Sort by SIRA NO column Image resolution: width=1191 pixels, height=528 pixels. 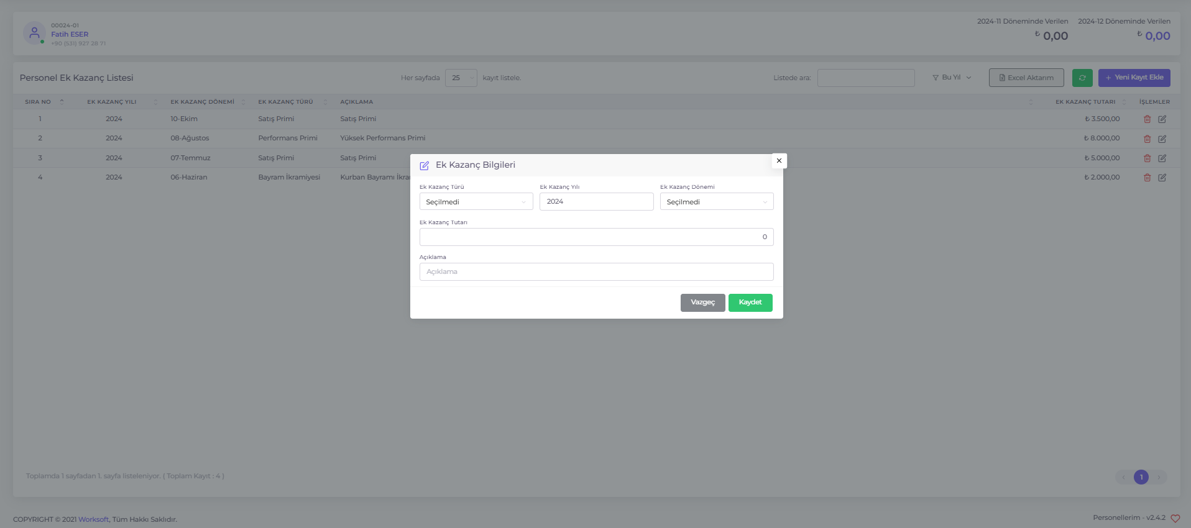point(44,102)
